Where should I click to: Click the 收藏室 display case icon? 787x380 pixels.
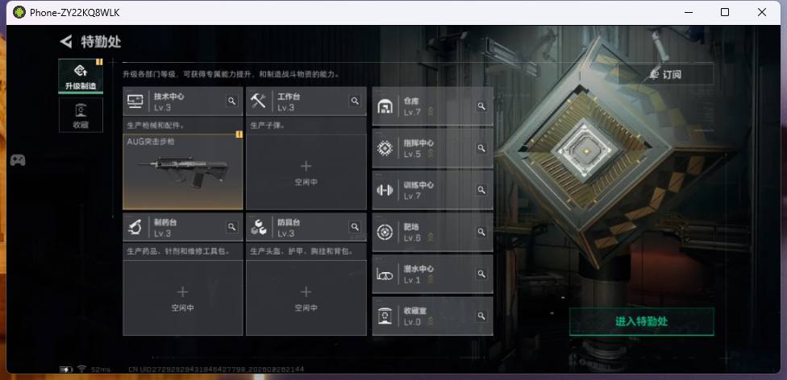(x=385, y=316)
